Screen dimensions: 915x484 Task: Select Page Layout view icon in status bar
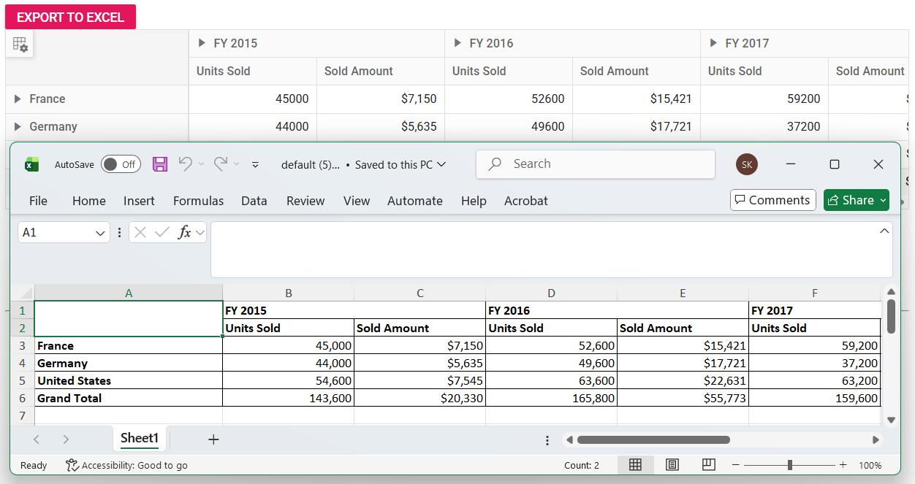click(x=672, y=465)
